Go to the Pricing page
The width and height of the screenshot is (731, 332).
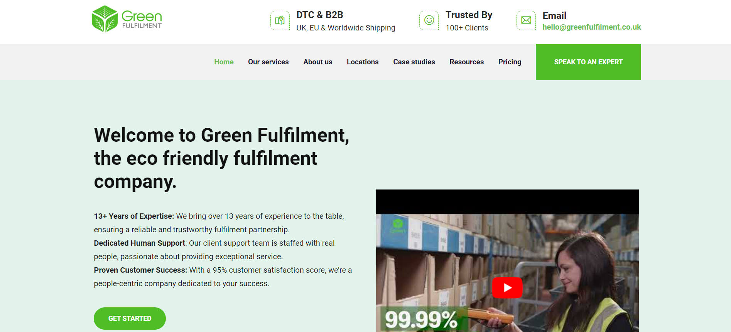[510, 62]
